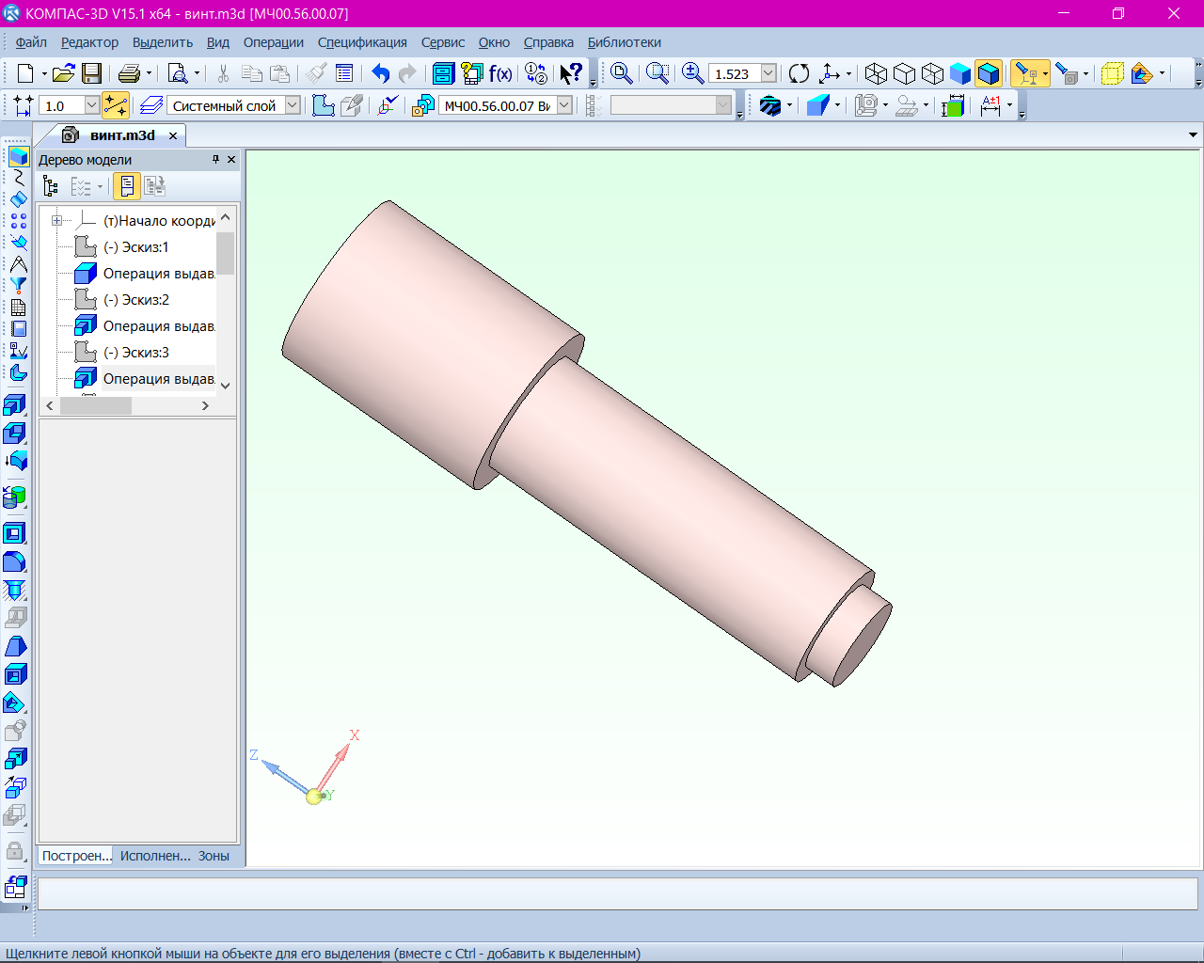Screen dimensions: 1204x963
Task: Click the layers manager stacked sheets icon
Action: click(x=151, y=105)
